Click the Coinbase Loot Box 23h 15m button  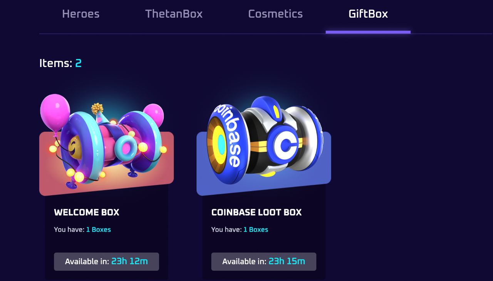[x=264, y=261]
